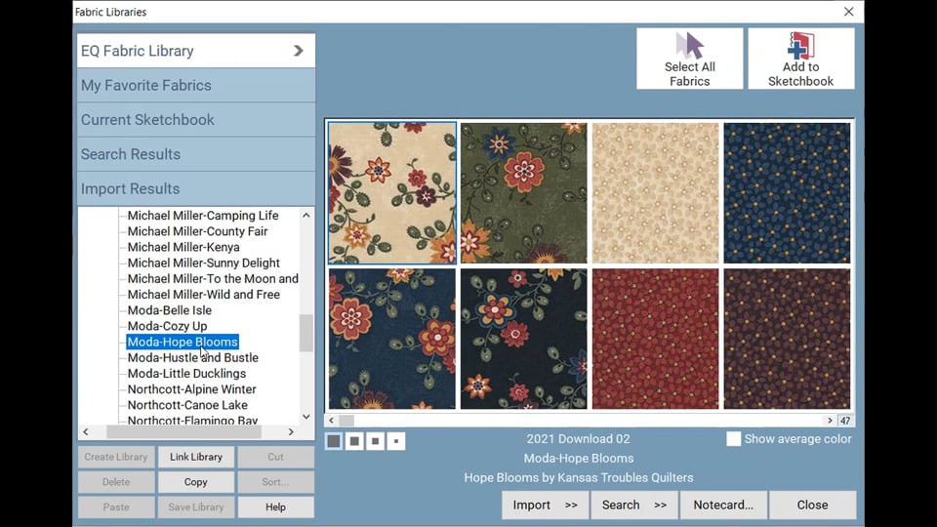Click the EQ Fabric Library chevron arrow
The height and width of the screenshot is (527, 937).
(299, 51)
